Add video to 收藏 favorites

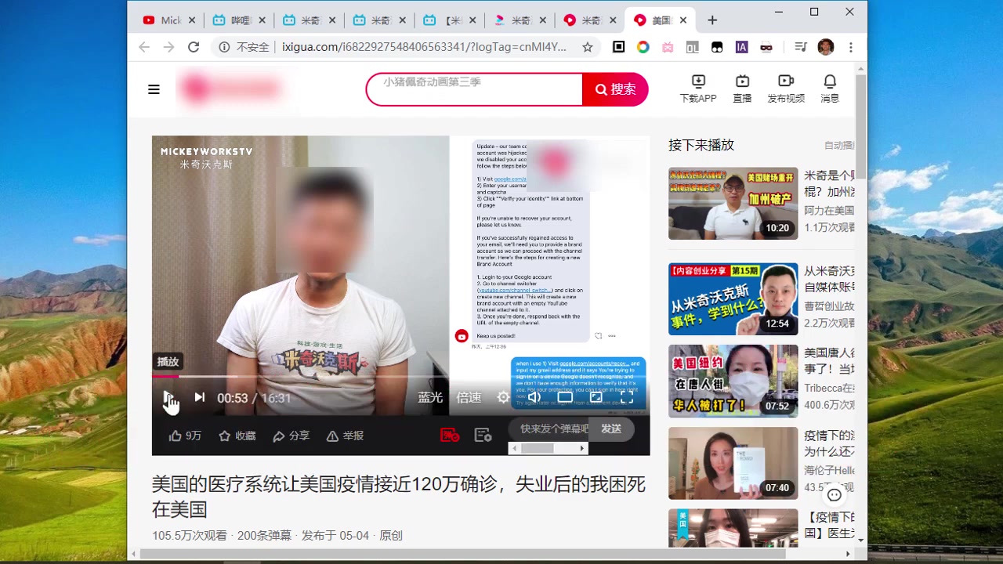tap(237, 436)
